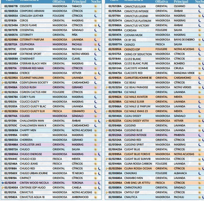Image resolution: width=204 pixels, height=201 pixels.
Task: Click the sun icon in the CEGOISTE row
Action: tap(95, 6)
